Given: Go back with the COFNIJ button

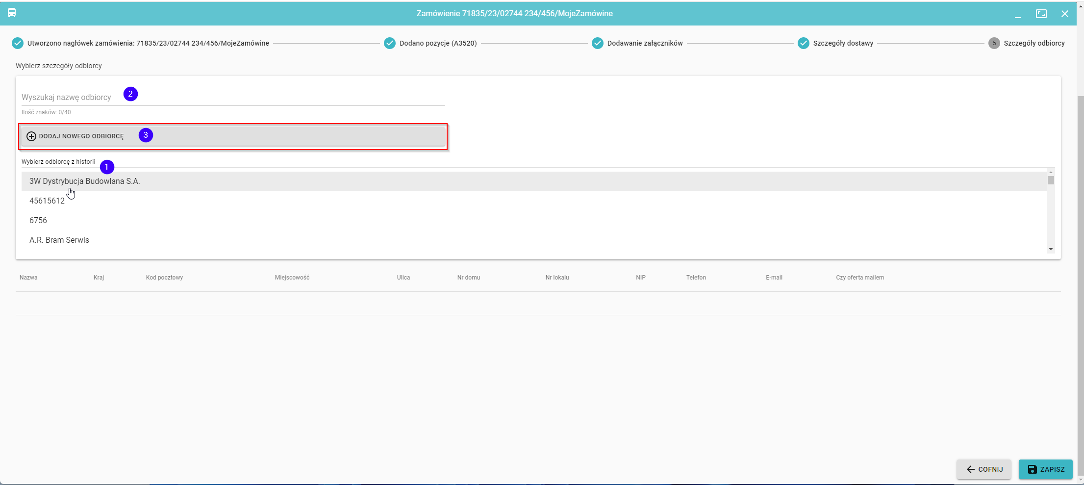Looking at the screenshot, I should (x=983, y=469).
